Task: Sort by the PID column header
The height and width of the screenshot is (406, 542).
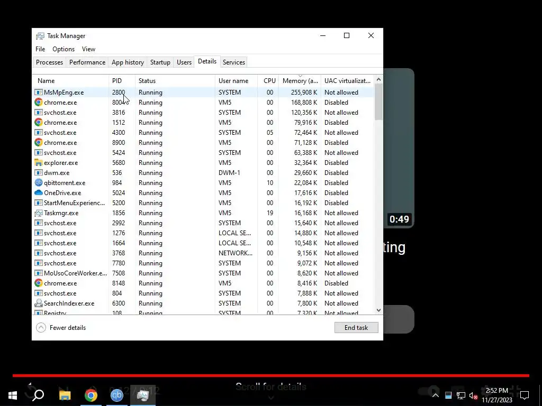Action: coord(122,81)
